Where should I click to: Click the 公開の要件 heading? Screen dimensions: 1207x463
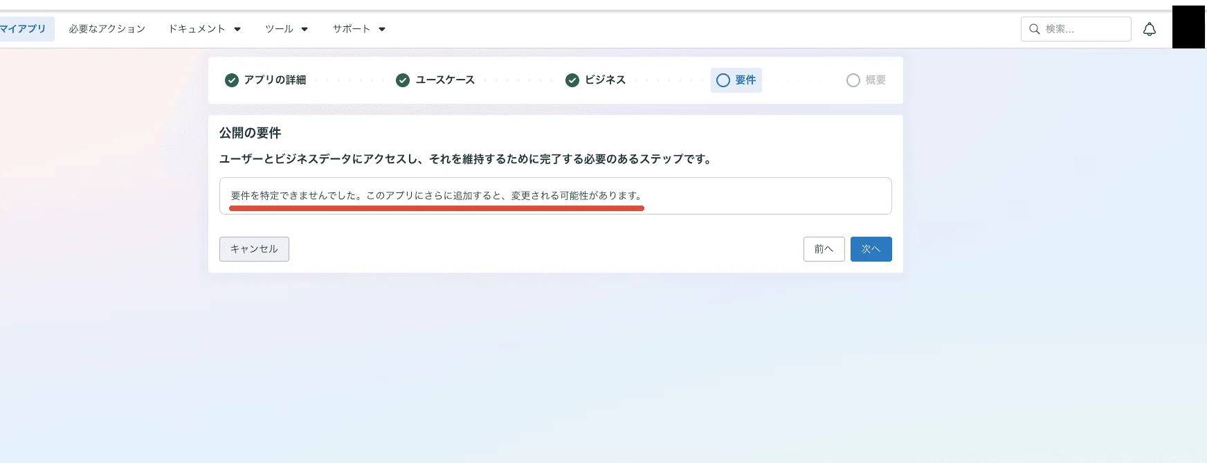(x=251, y=133)
